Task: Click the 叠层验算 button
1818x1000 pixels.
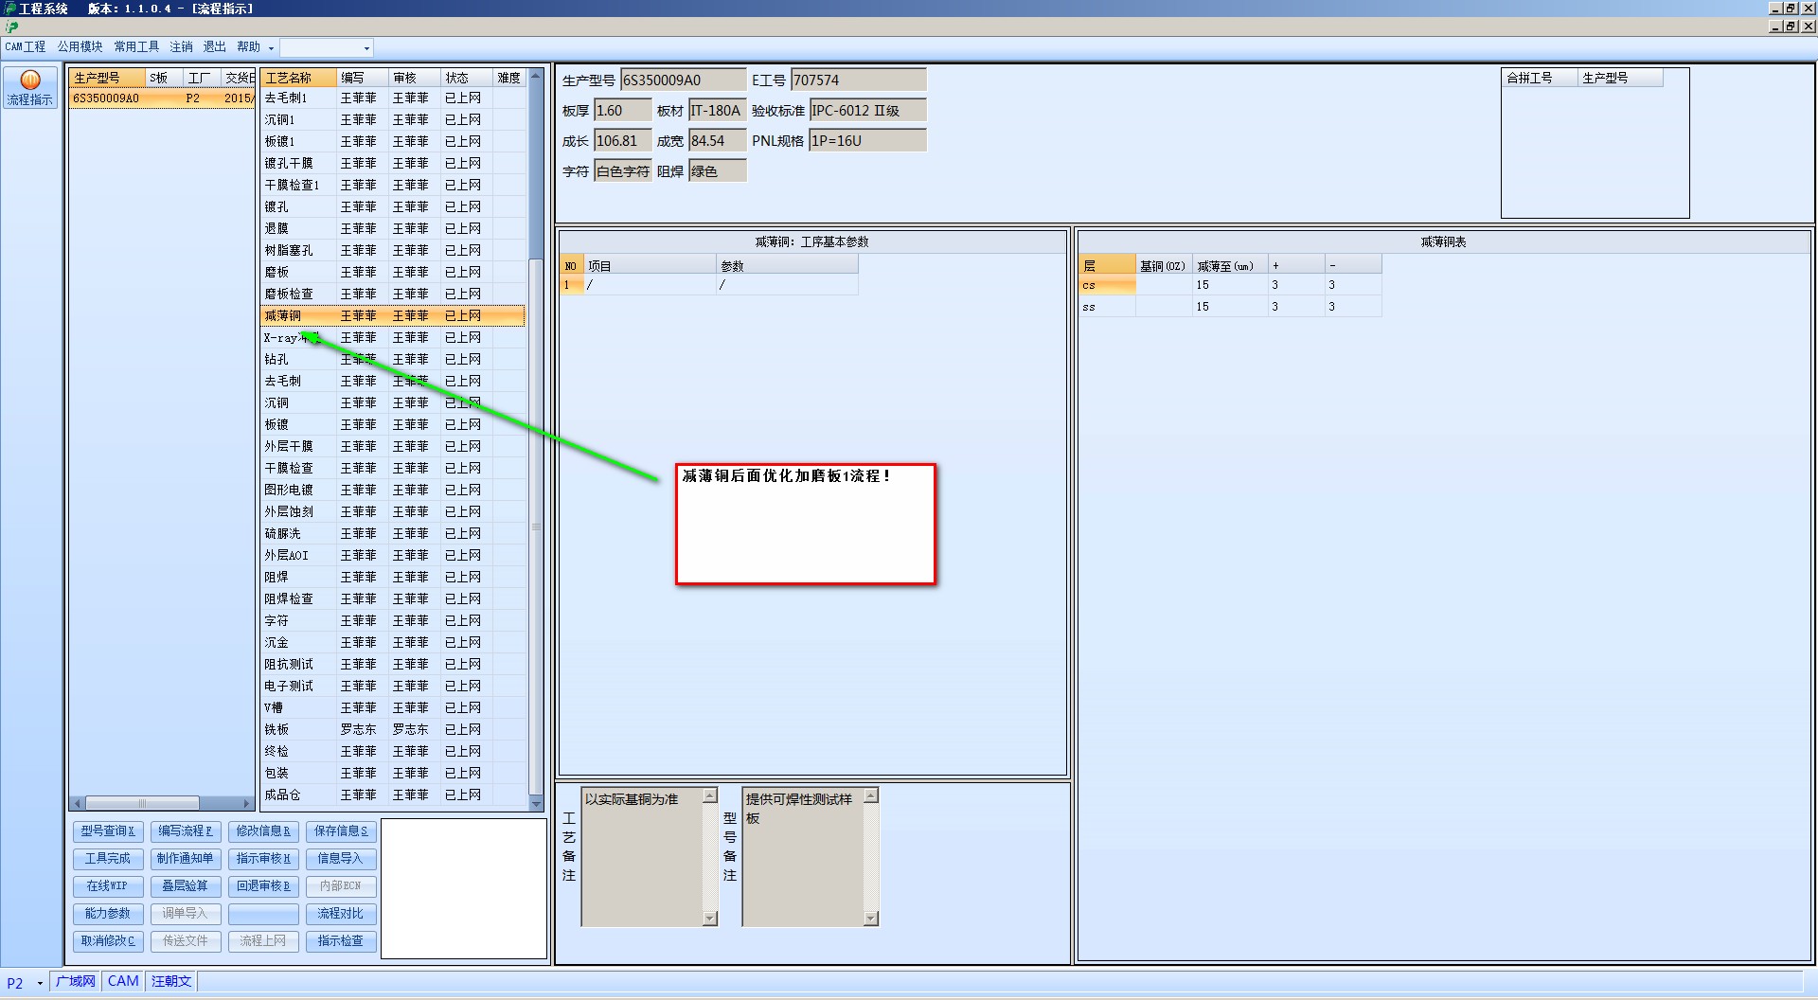Action: pos(186,886)
